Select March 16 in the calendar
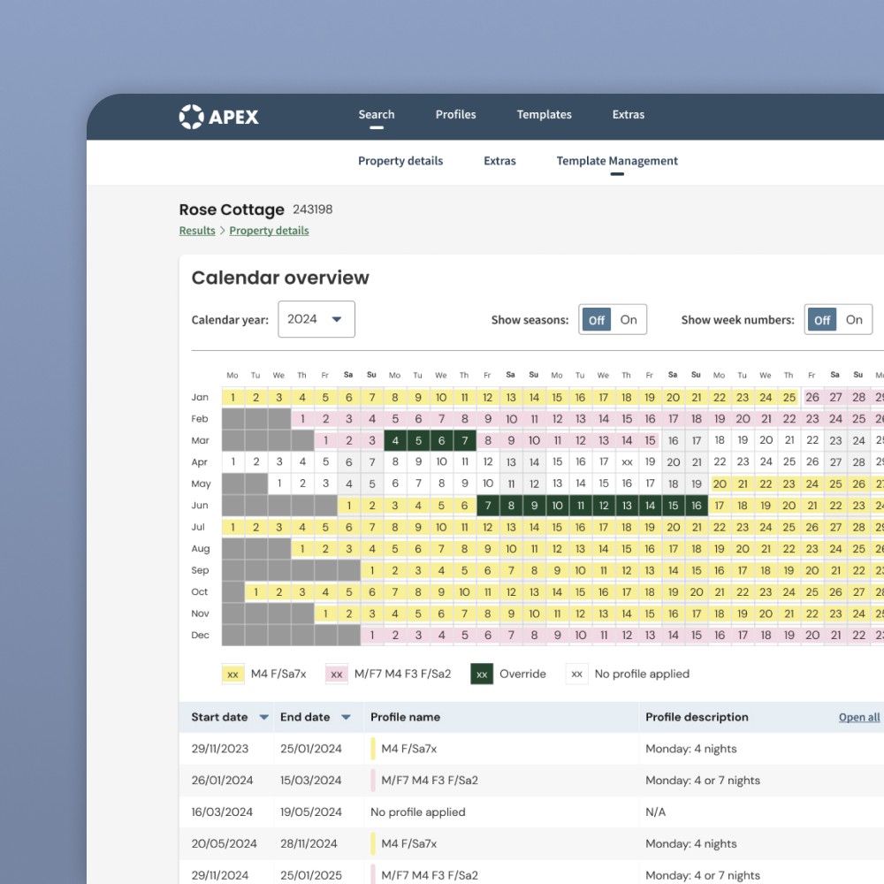 (673, 440)
